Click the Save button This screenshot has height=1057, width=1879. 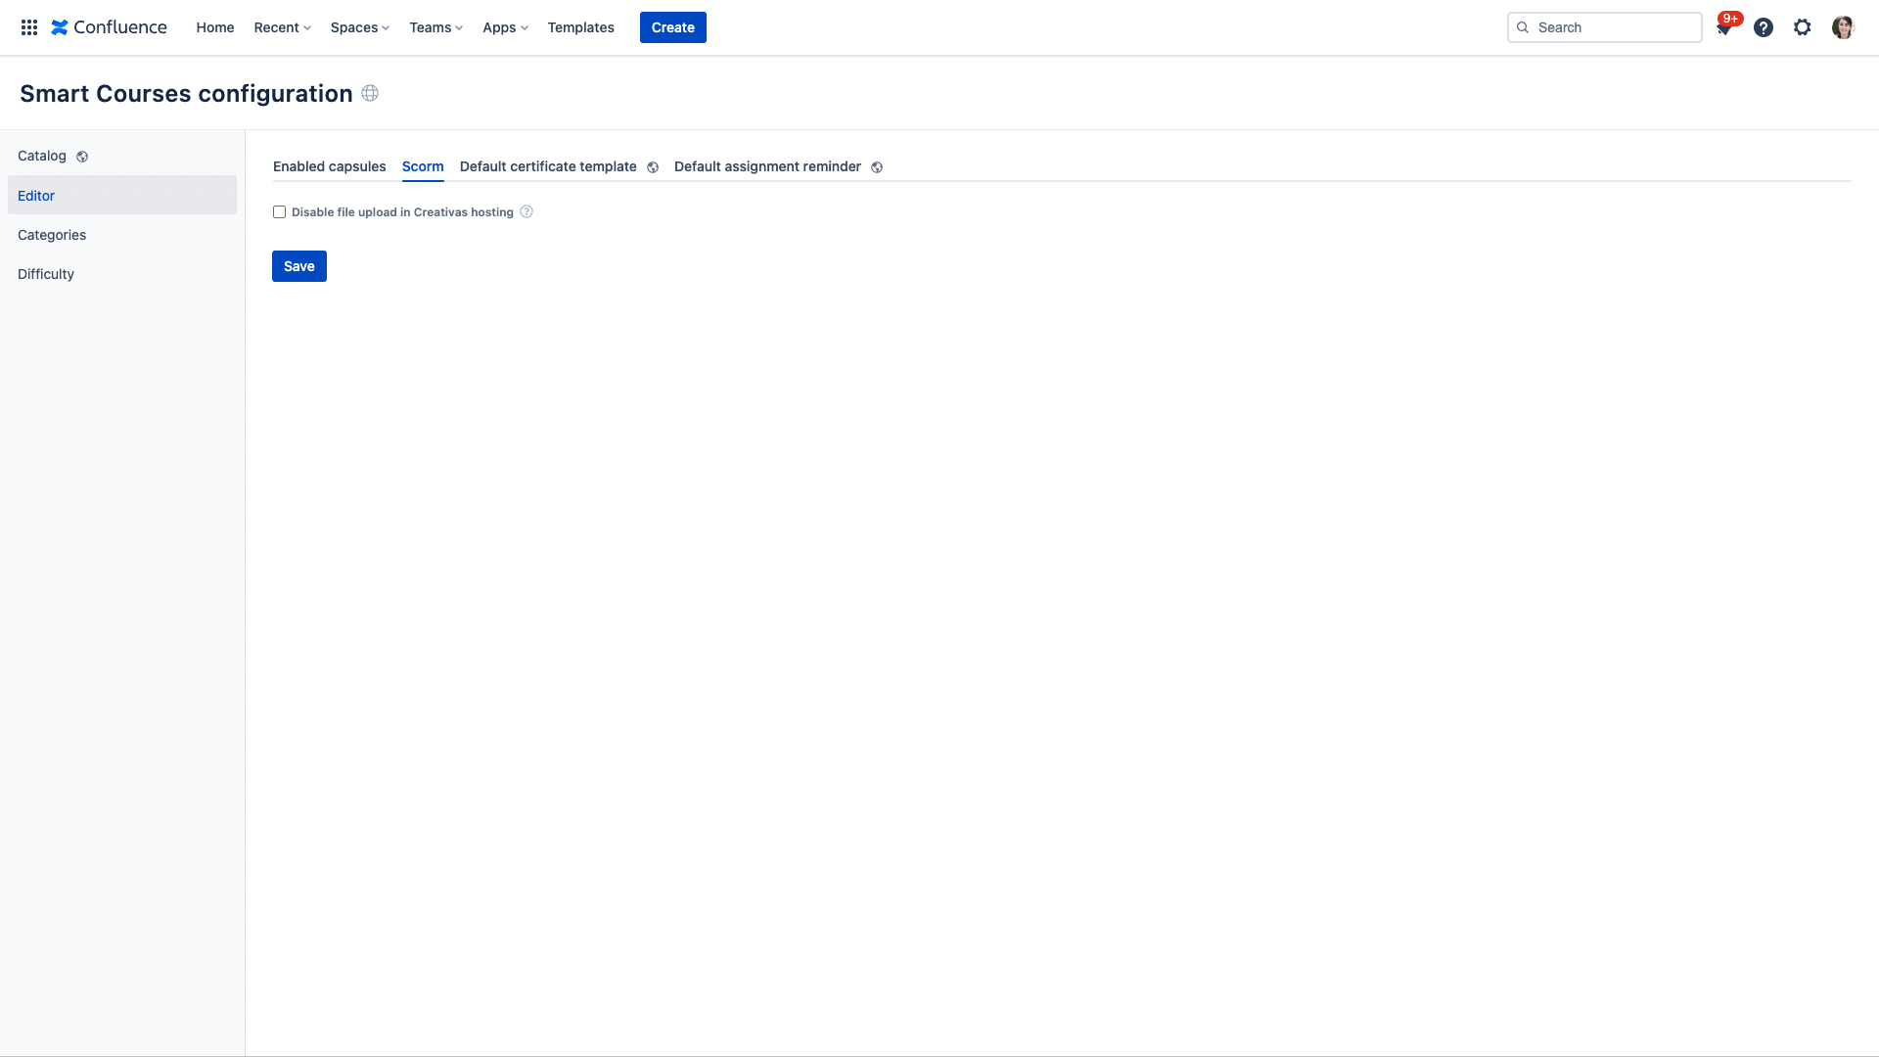(x=299, y=266)
